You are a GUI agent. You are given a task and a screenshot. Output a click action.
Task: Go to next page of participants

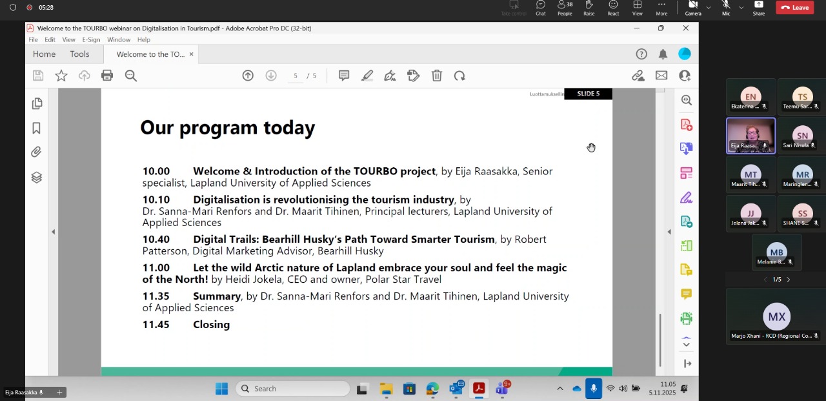click(x=788, y=280)
